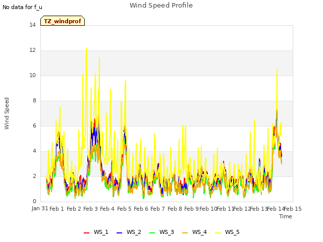
Task: Click the red WS_1 legend color marker
Action: [86, 233]
